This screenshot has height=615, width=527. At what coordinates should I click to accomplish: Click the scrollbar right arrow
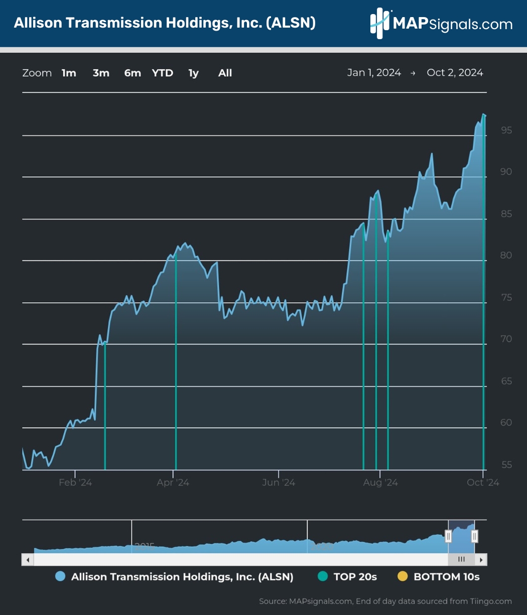(x=481, y=559)
